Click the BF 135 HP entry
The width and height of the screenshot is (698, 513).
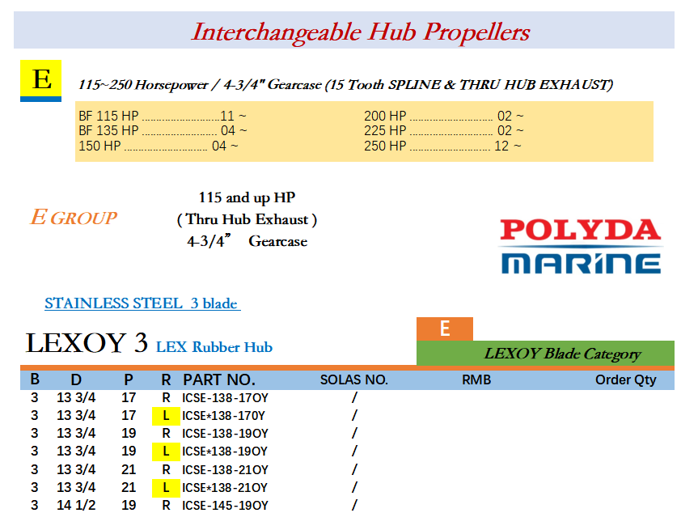tap(163, 130)
